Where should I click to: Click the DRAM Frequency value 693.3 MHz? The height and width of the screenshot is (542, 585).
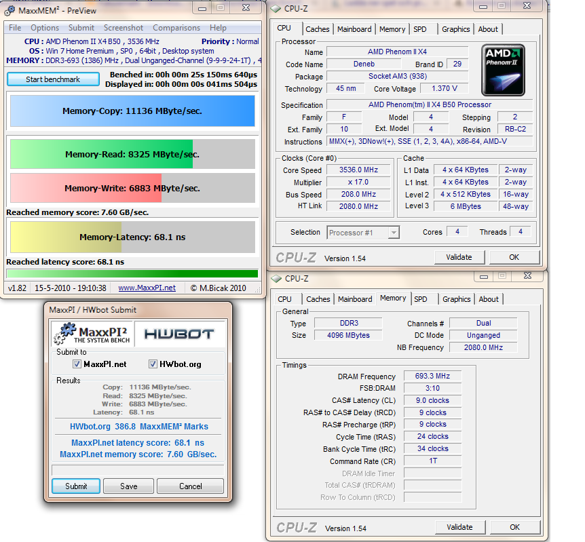point(433,376)
